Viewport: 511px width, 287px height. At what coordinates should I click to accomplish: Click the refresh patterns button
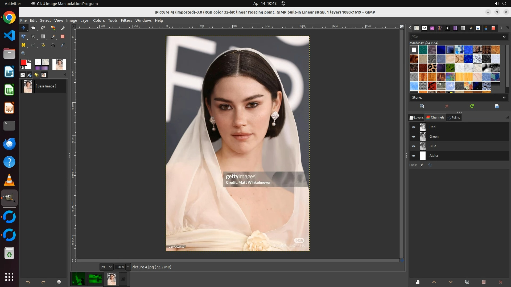tap(472, 106)
